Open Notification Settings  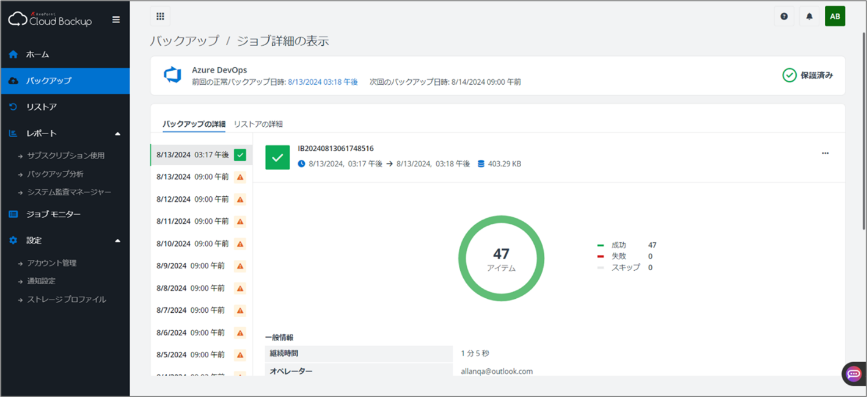(x=41, y=281)
